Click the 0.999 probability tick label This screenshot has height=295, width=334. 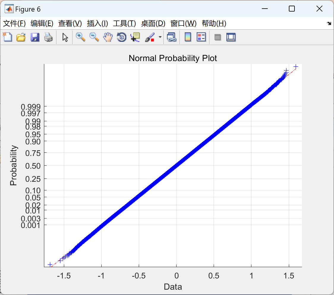click(31, 107)
